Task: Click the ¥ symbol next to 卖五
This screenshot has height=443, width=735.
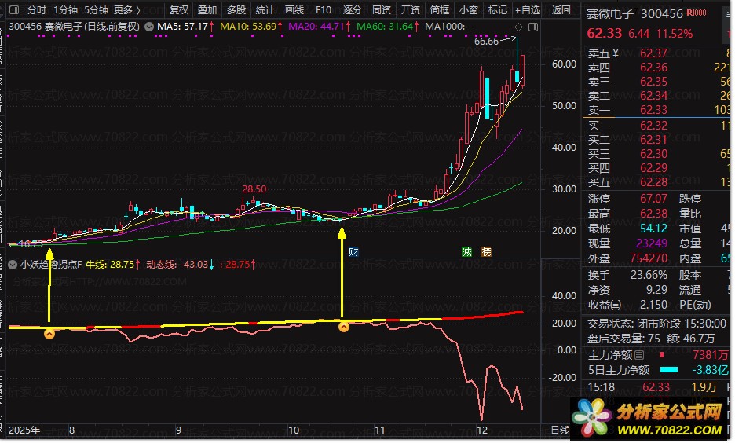Action: pos(616,53)
